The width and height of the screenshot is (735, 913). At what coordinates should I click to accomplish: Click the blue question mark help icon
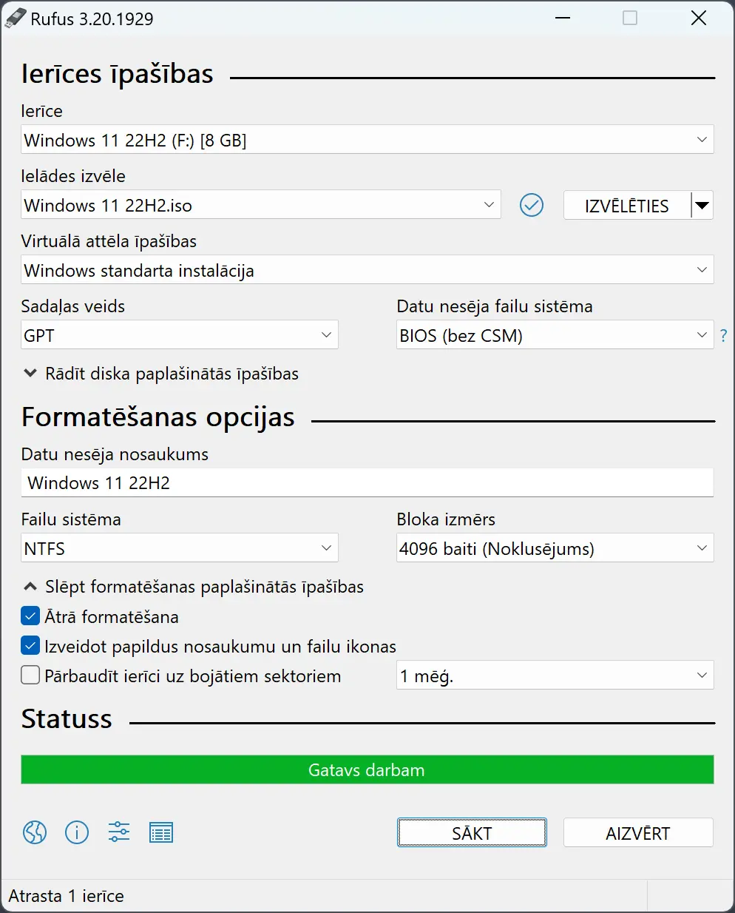[724, 336]
